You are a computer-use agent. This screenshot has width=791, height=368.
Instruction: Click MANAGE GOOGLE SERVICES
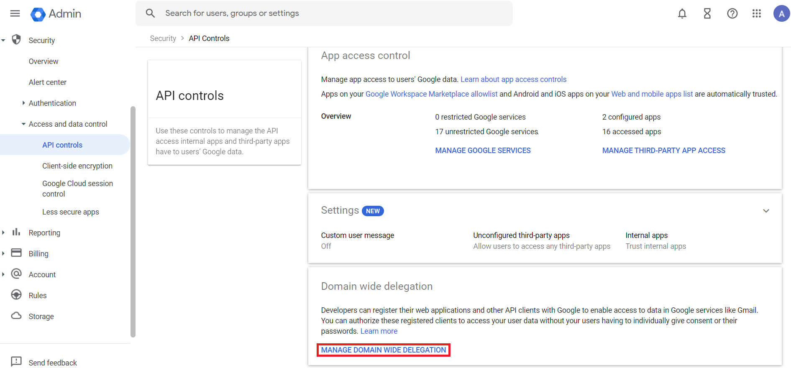click(x=483, y=151)
